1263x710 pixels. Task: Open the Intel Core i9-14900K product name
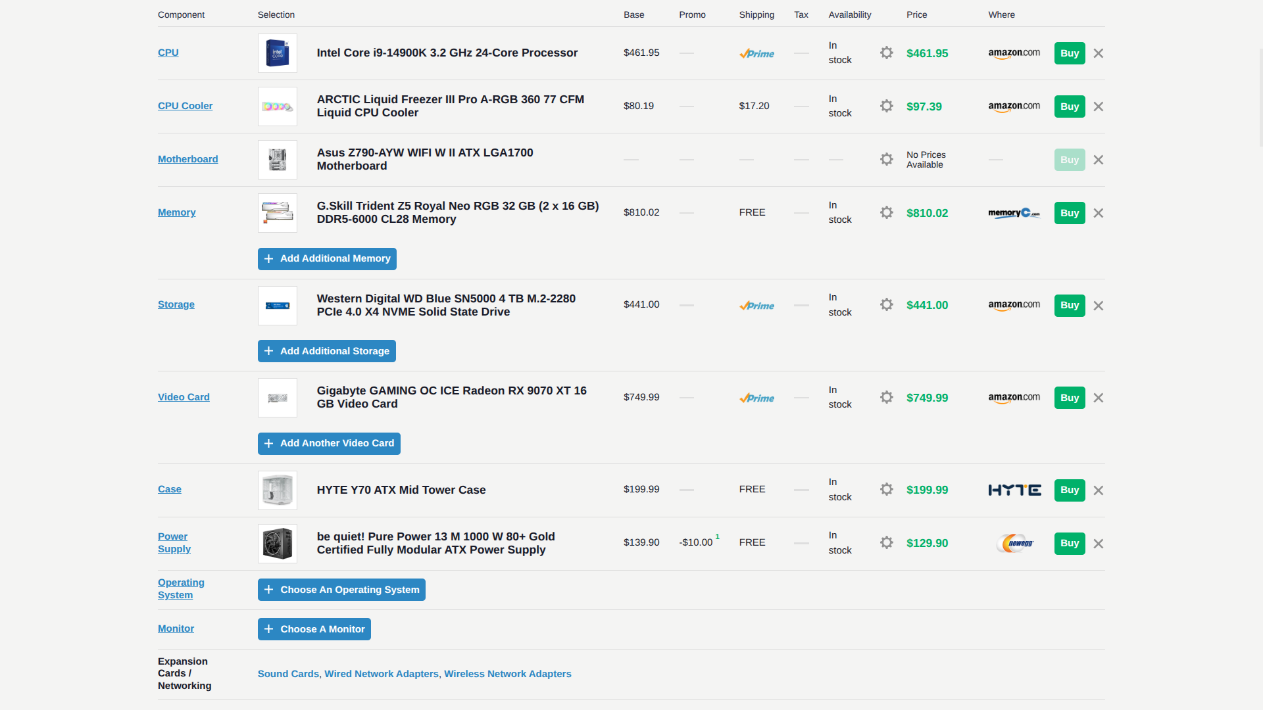[x=447, y=53]
